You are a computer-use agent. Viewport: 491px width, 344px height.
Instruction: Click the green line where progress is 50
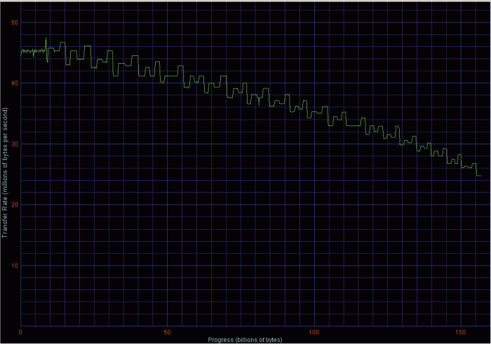click(x=167, y=76)
